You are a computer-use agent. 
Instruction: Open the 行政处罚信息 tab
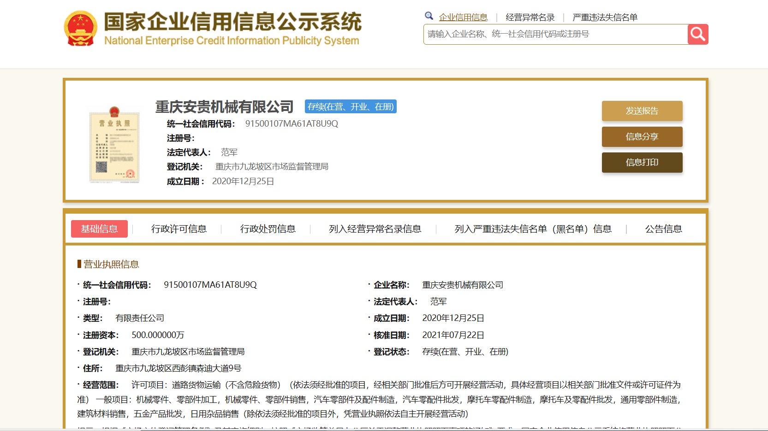(x=268, y=229)
